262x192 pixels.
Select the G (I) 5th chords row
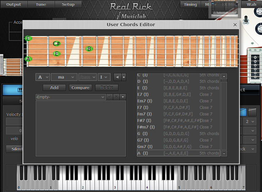178,134
